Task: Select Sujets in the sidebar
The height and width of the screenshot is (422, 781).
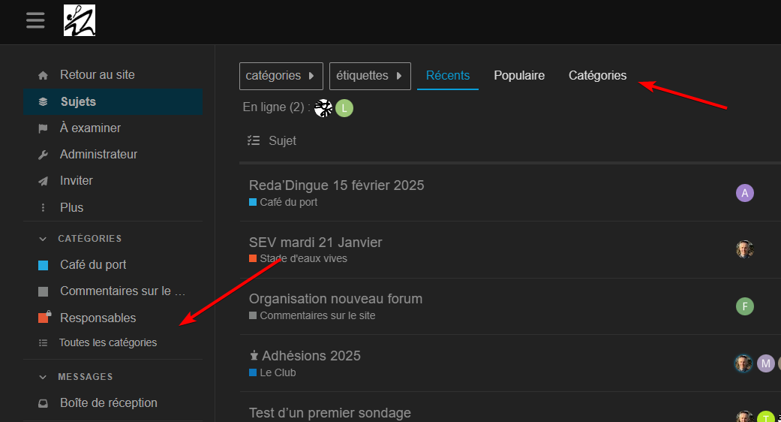Action: click(x=113, y=101)
